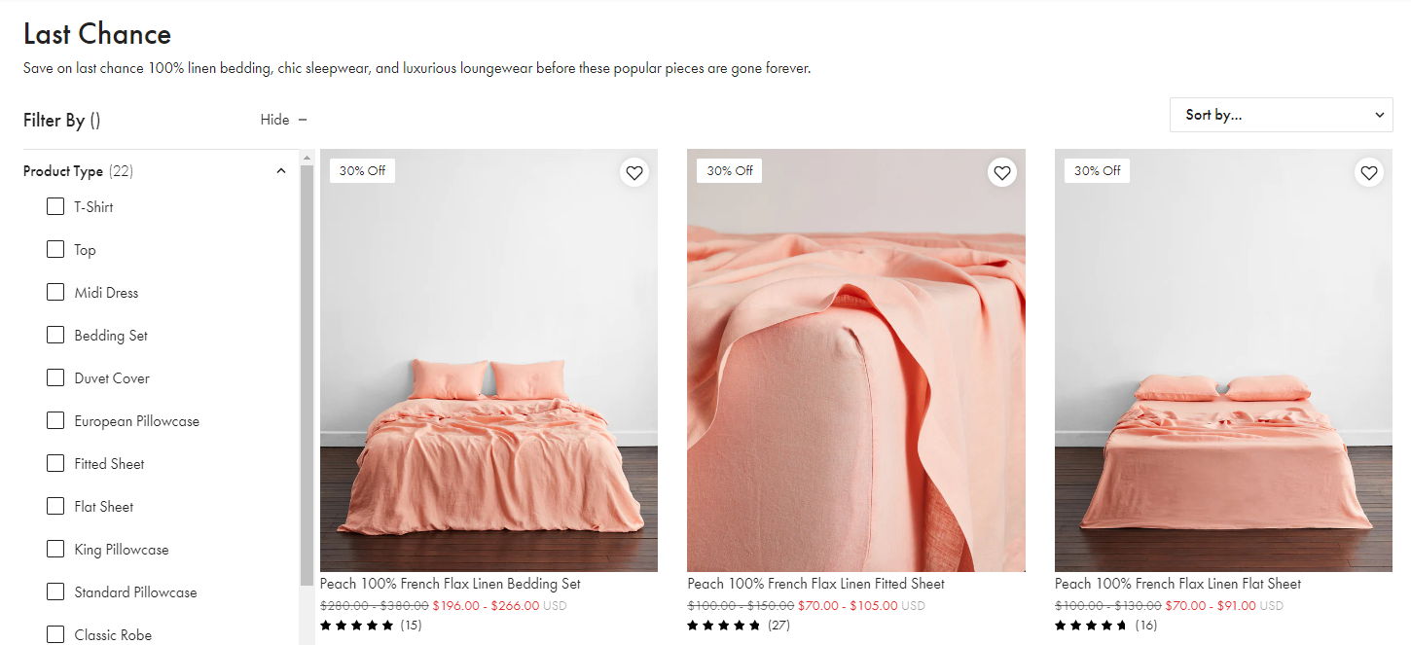Click the Peach Bedding Set product photo

coord(488,360)
